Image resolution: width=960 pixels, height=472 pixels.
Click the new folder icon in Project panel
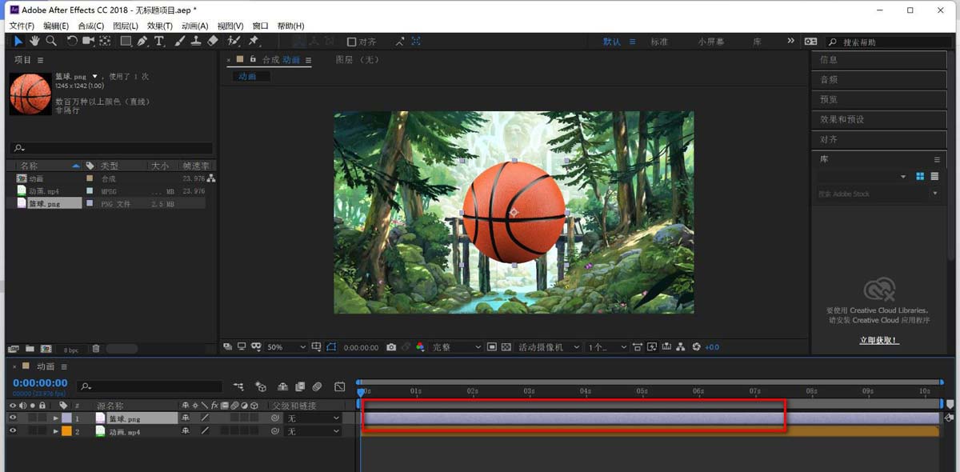[30, 349]
